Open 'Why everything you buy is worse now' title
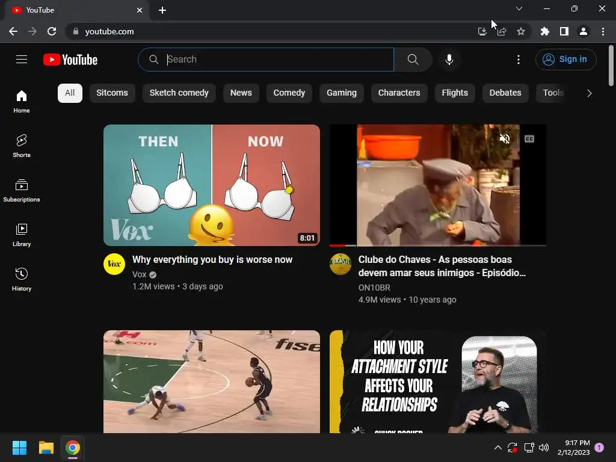The height and width of the screenshot is (462, 616). [x=212, y=260]
